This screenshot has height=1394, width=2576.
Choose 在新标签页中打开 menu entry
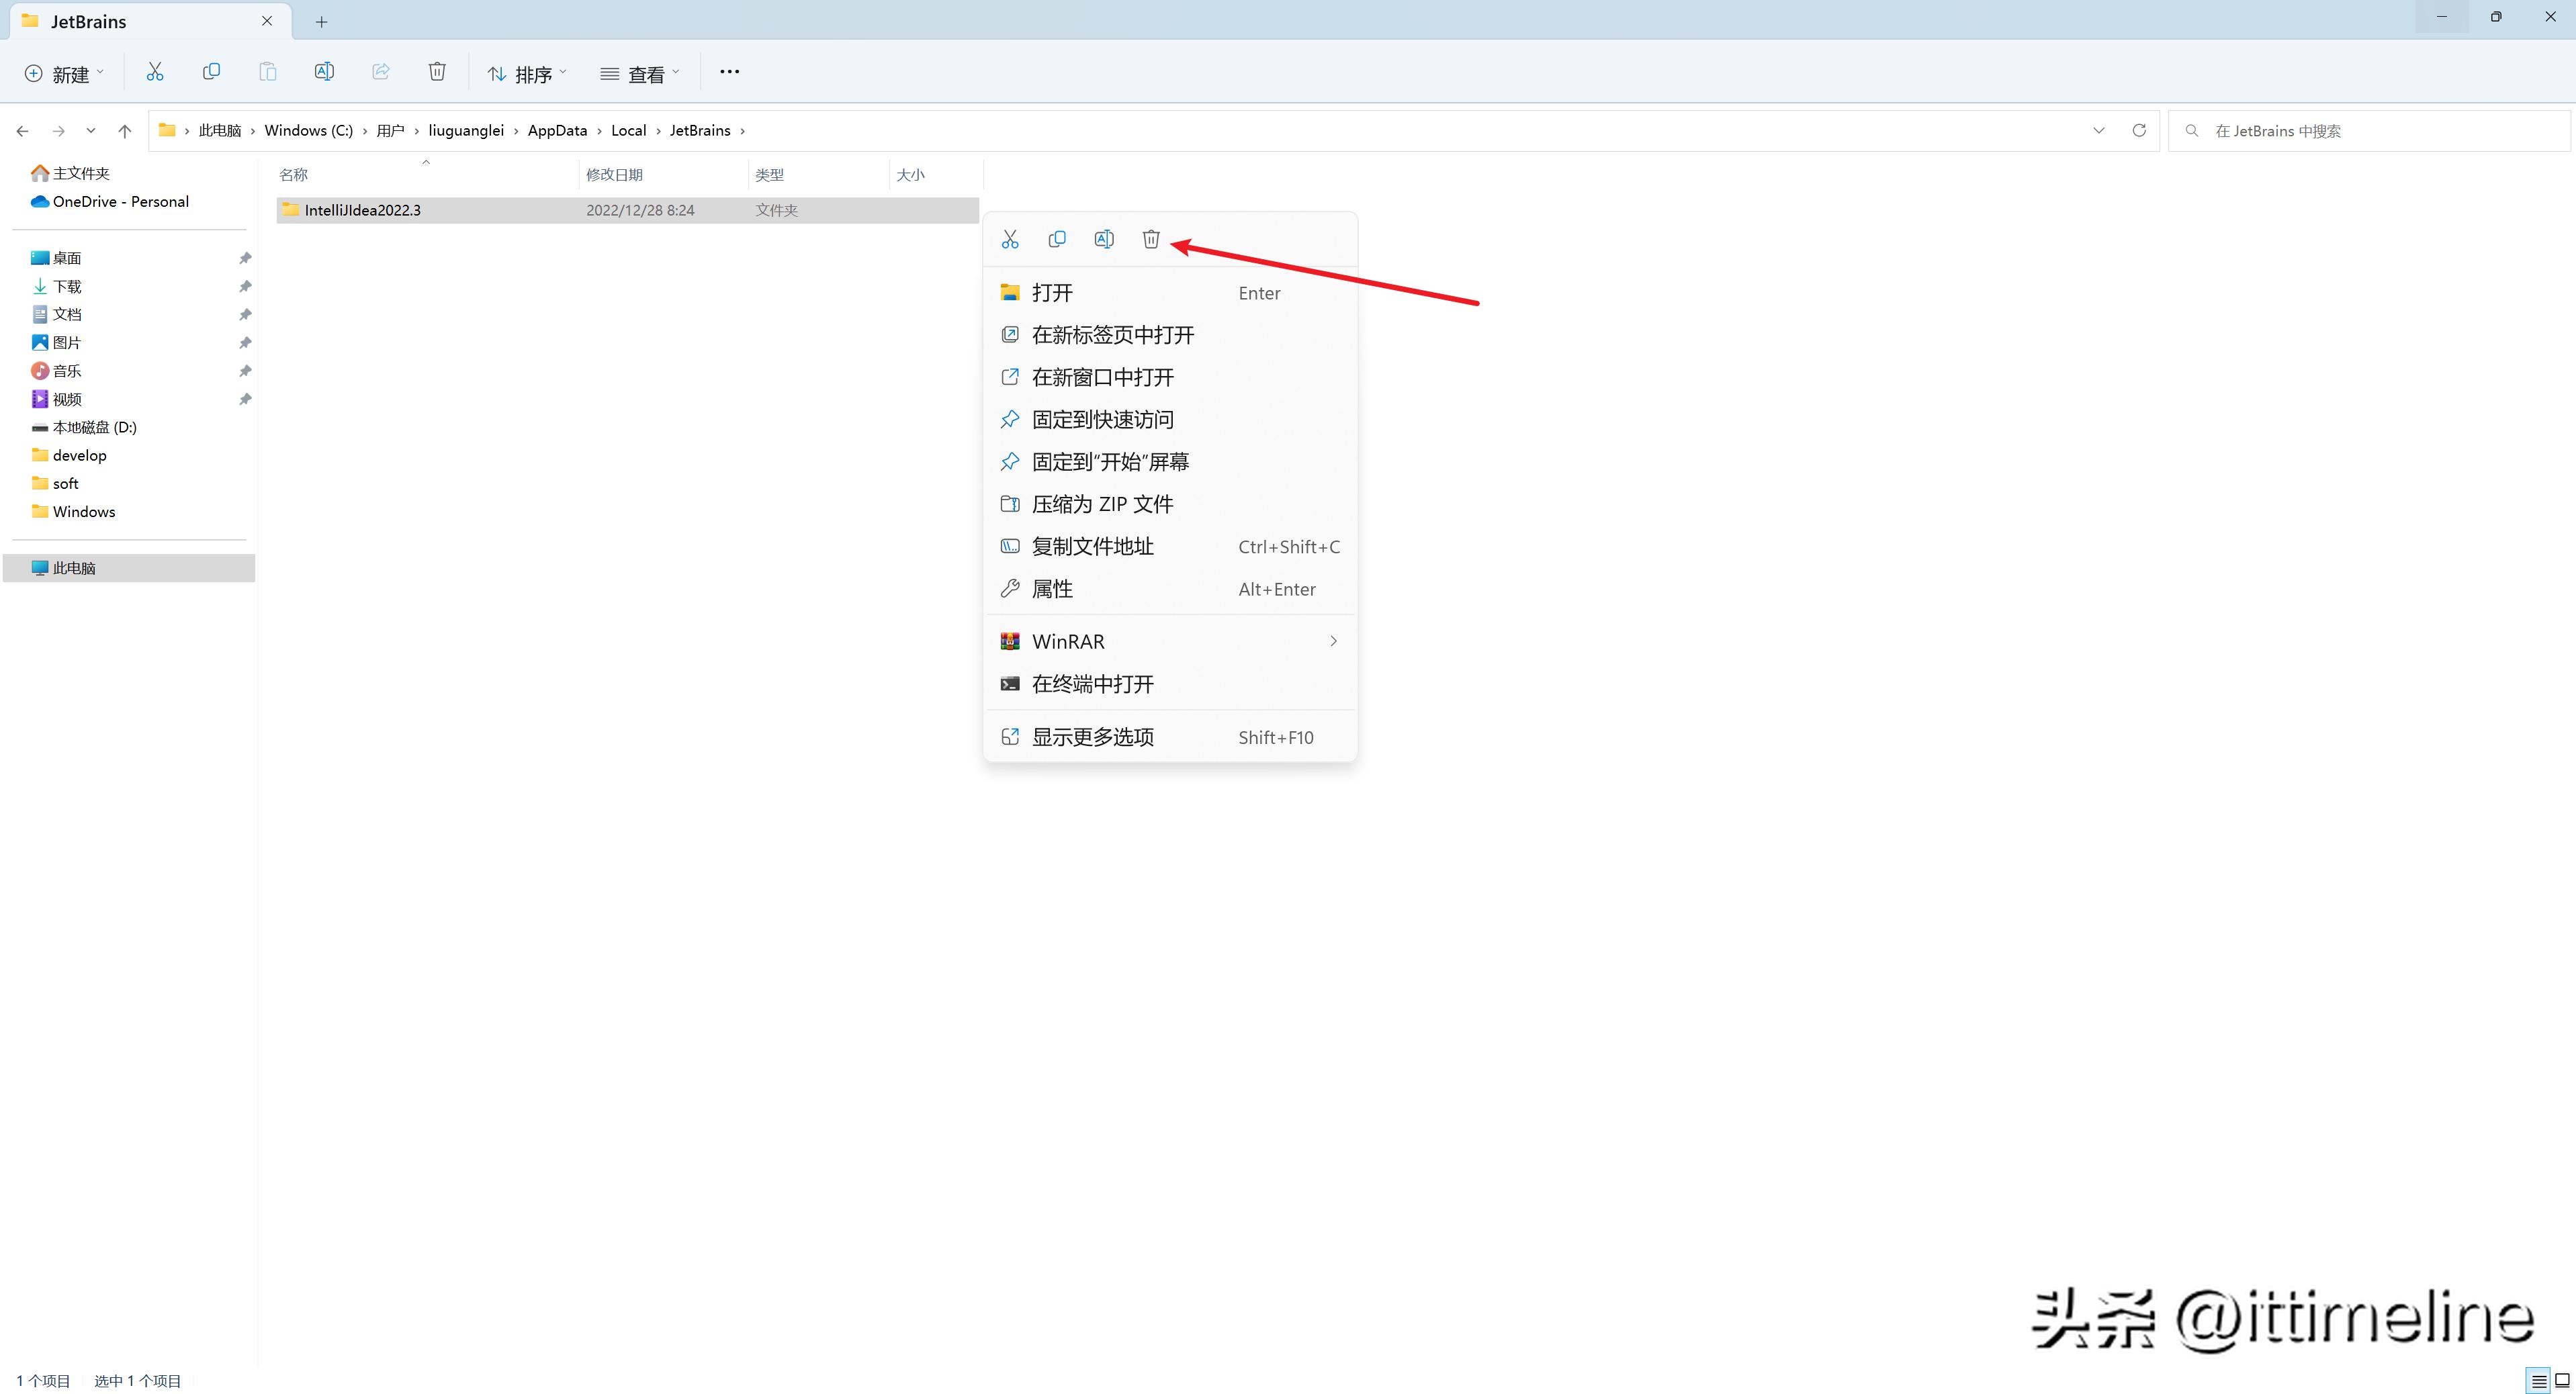(1170, 335)
